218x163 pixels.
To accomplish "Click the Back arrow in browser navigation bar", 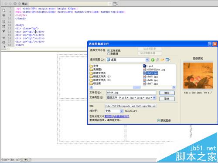I will (x=6, y=3).
